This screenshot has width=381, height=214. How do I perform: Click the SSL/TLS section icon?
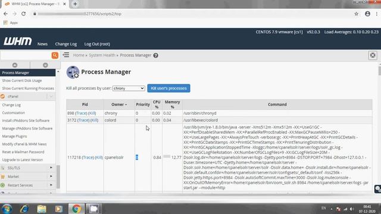[2, 168]
